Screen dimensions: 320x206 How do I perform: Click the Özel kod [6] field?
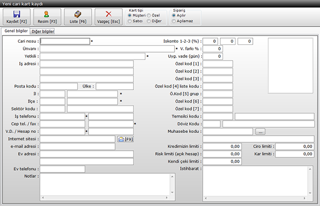point(218,102)
